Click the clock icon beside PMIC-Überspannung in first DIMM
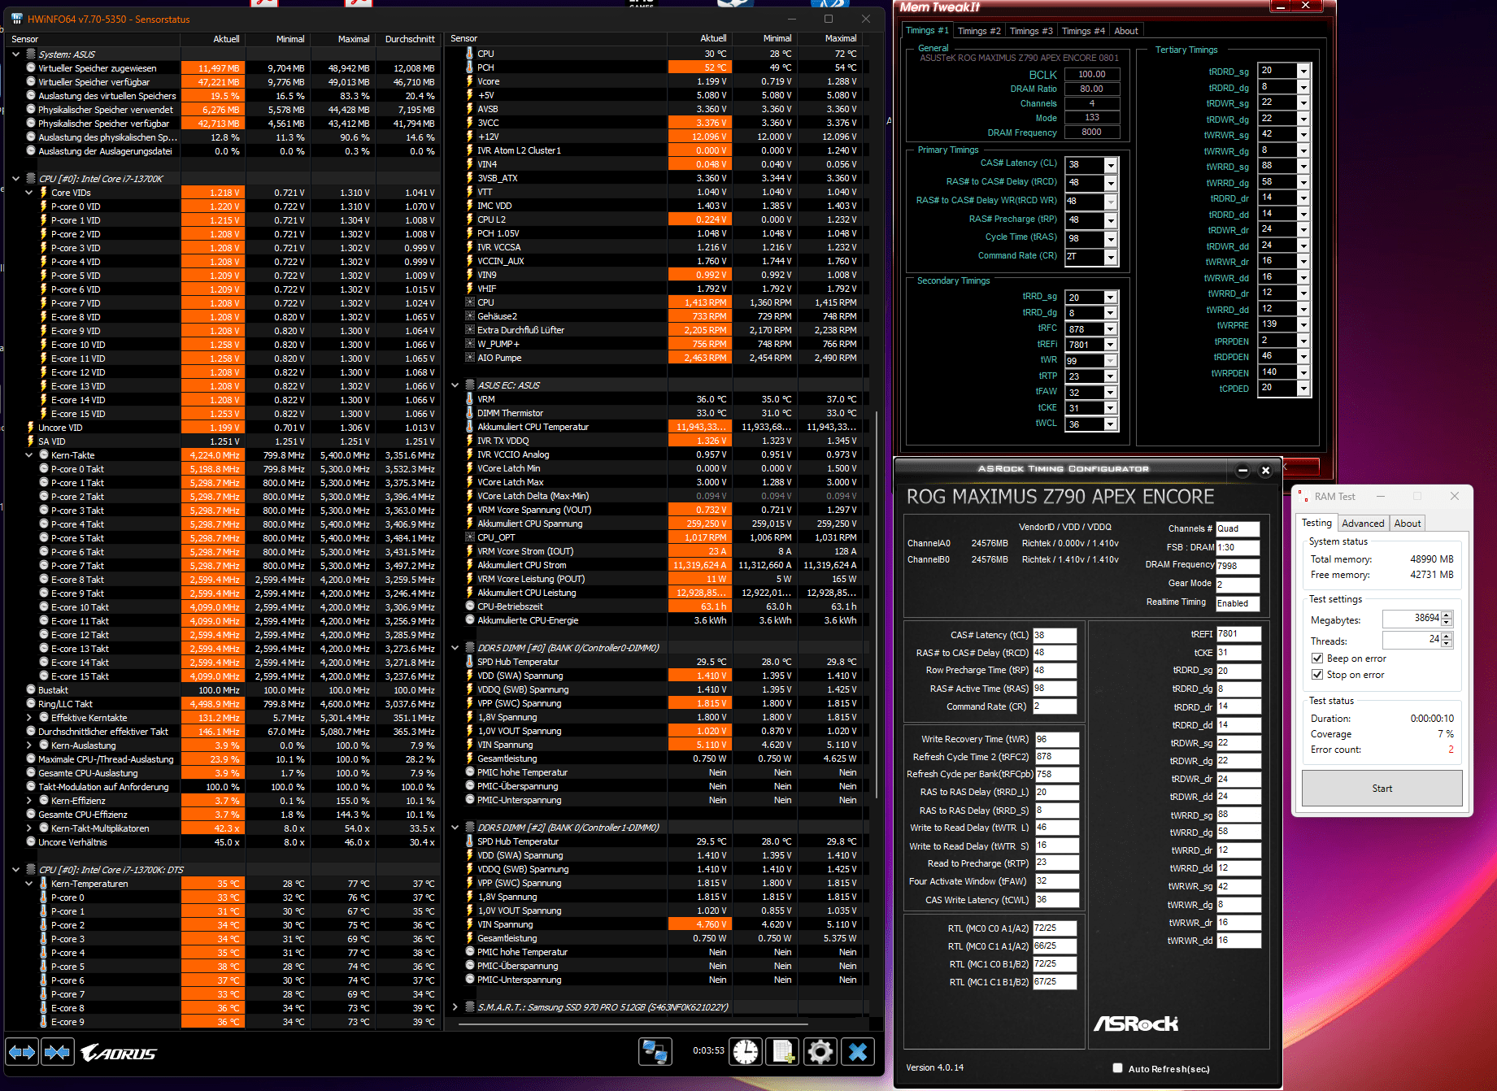This screenshot has width=1497, height=1091. pos(469,786)
